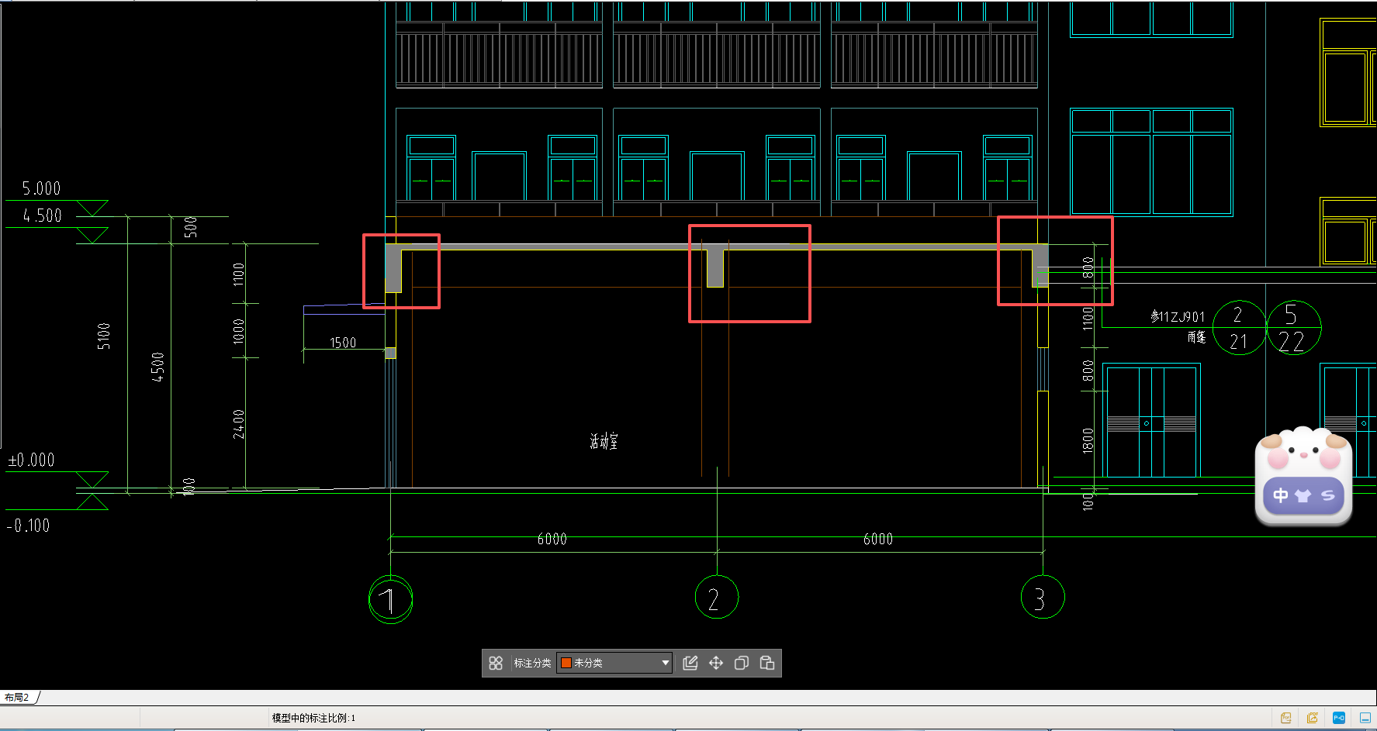Click the blue panel icon at status bar end
The image size is (1377, 731).
(x=1365, y=718)
